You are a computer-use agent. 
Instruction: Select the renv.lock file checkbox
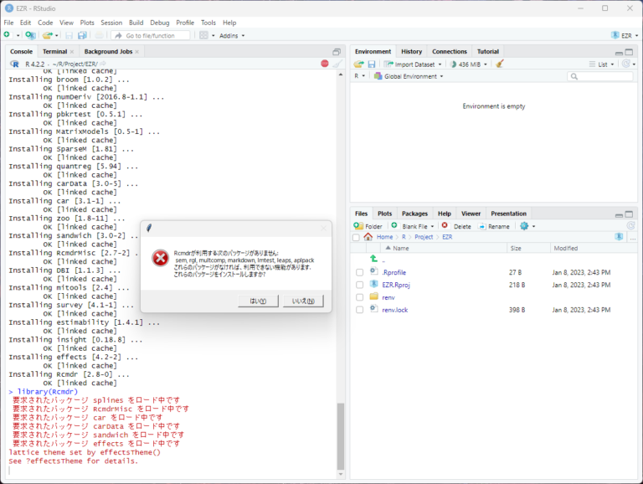click(359, 310)
